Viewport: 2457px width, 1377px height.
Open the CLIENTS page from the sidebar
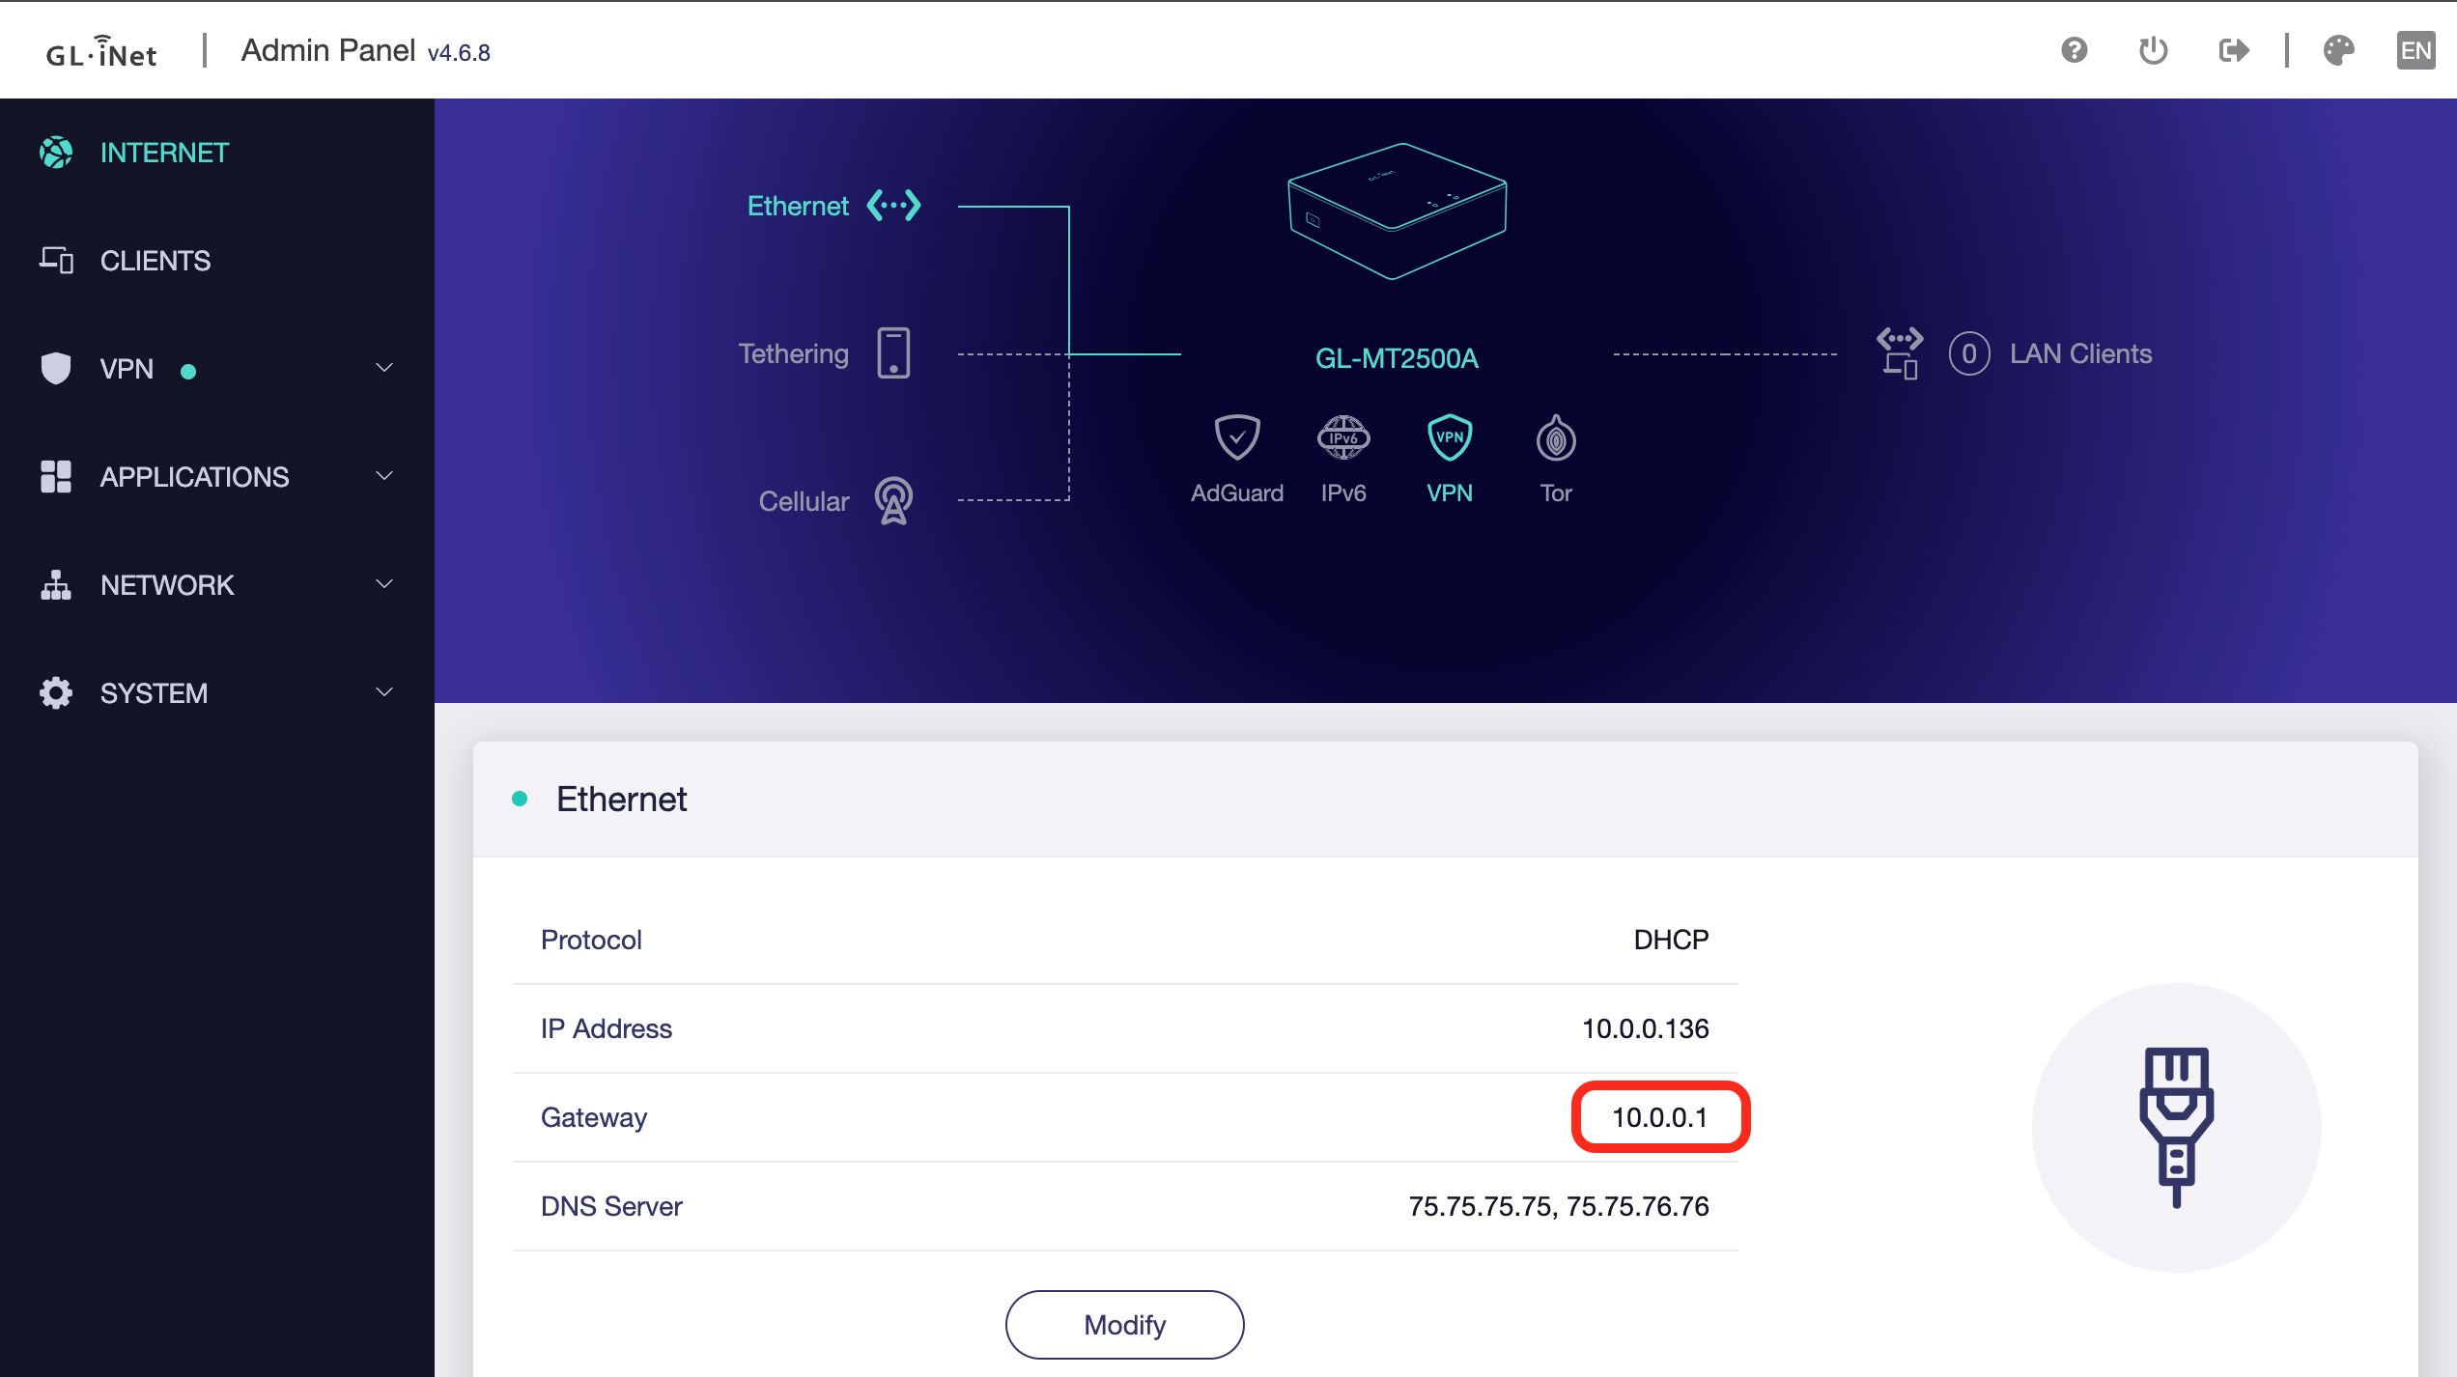(155, 261)
